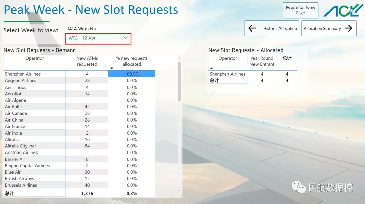
Task: Open the Allocation Summary page
Action: (x=329, y=28)
